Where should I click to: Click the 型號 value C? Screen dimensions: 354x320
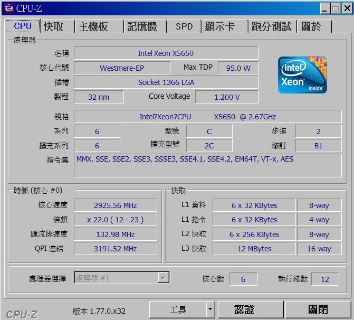click(209, 131)
